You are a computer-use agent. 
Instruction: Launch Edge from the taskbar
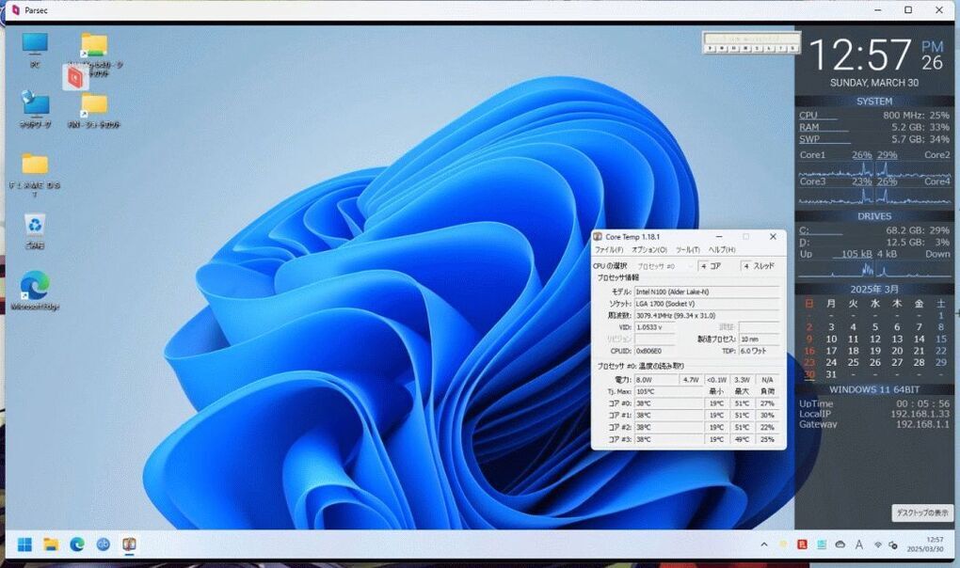[x=77, y=544]
